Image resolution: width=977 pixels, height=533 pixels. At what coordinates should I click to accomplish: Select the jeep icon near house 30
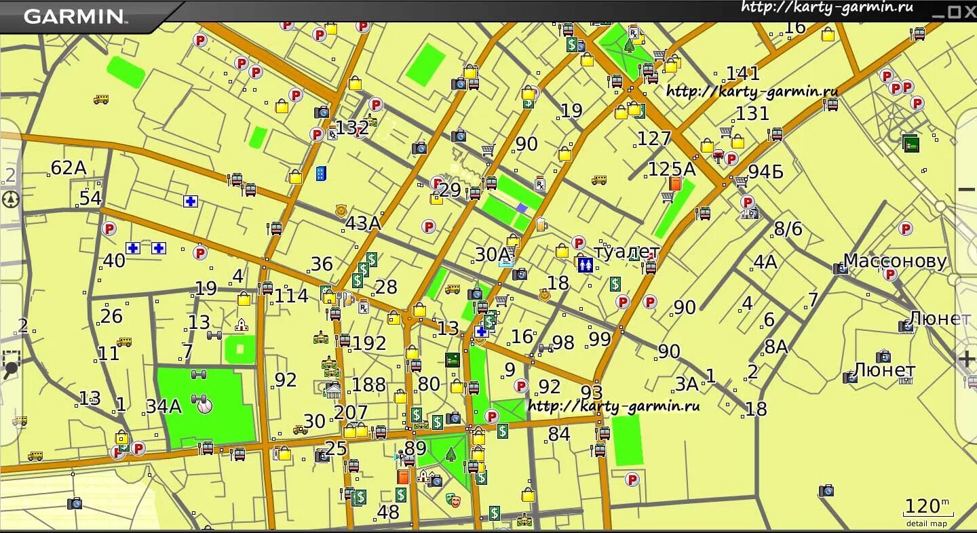tap(300, 429)
